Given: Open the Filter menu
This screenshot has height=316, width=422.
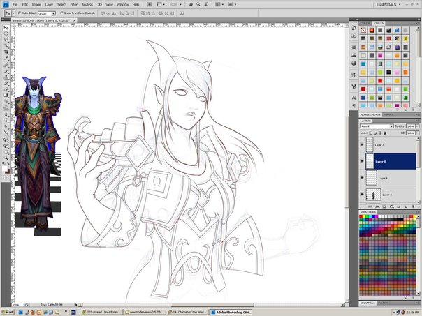Looking at the screenshot, I should pos(74,5).
